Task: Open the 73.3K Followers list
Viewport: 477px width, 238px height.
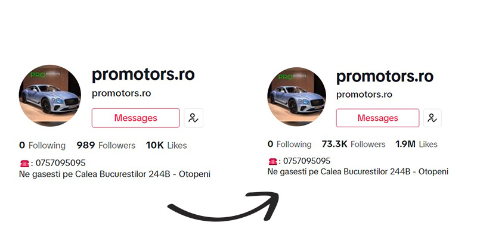Action: tap(354, 144)
